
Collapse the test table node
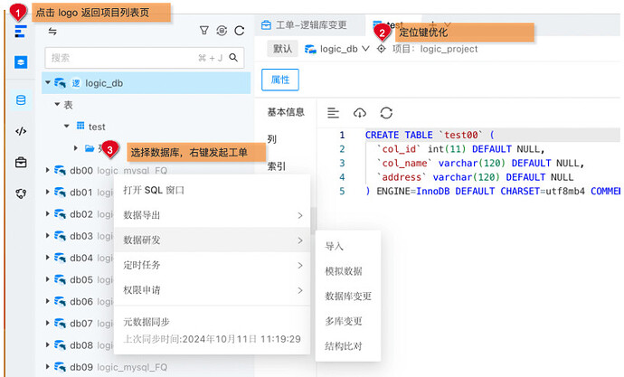click(x=67, y=126)
